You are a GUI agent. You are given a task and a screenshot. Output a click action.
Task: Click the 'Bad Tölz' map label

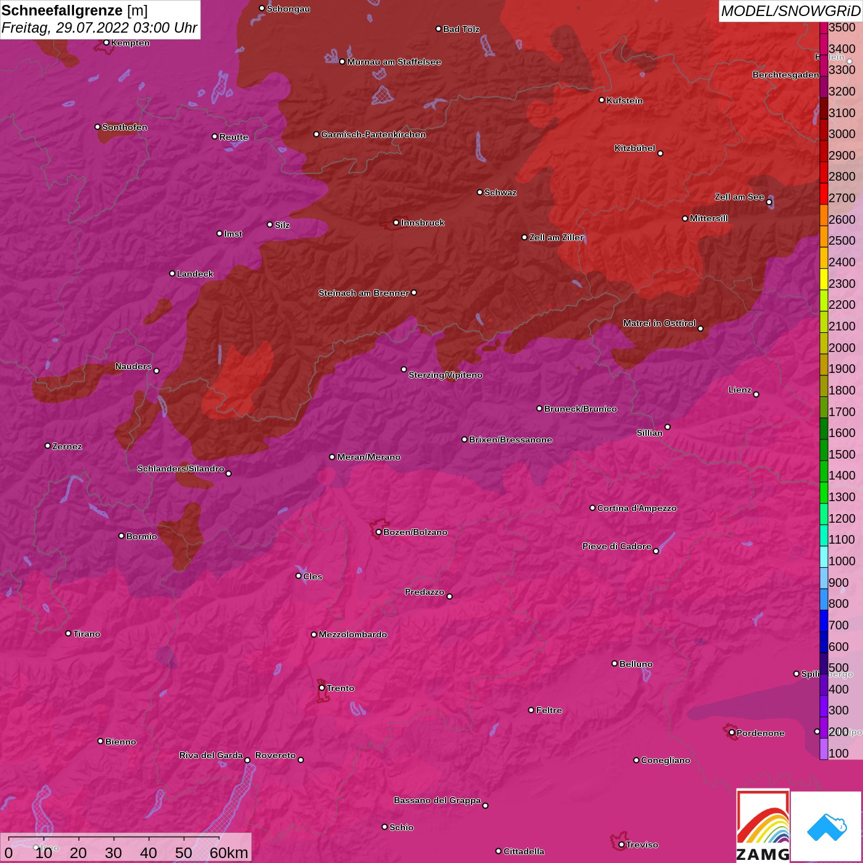[x=461, y=29]
